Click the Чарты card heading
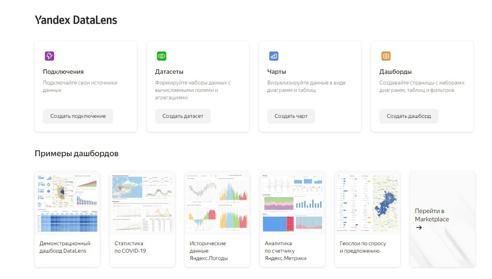Screen dimensions: 492x279 click(x=276, y=72)
